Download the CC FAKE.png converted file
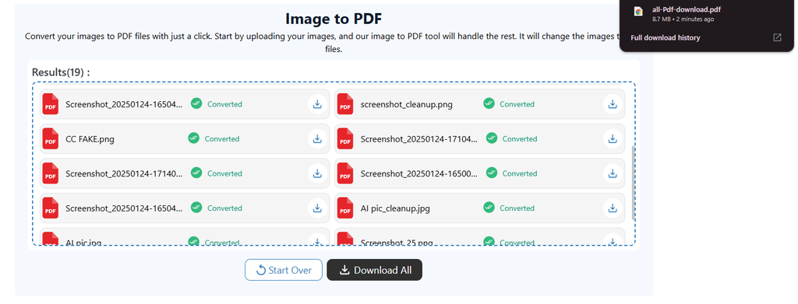 point(317,138)
